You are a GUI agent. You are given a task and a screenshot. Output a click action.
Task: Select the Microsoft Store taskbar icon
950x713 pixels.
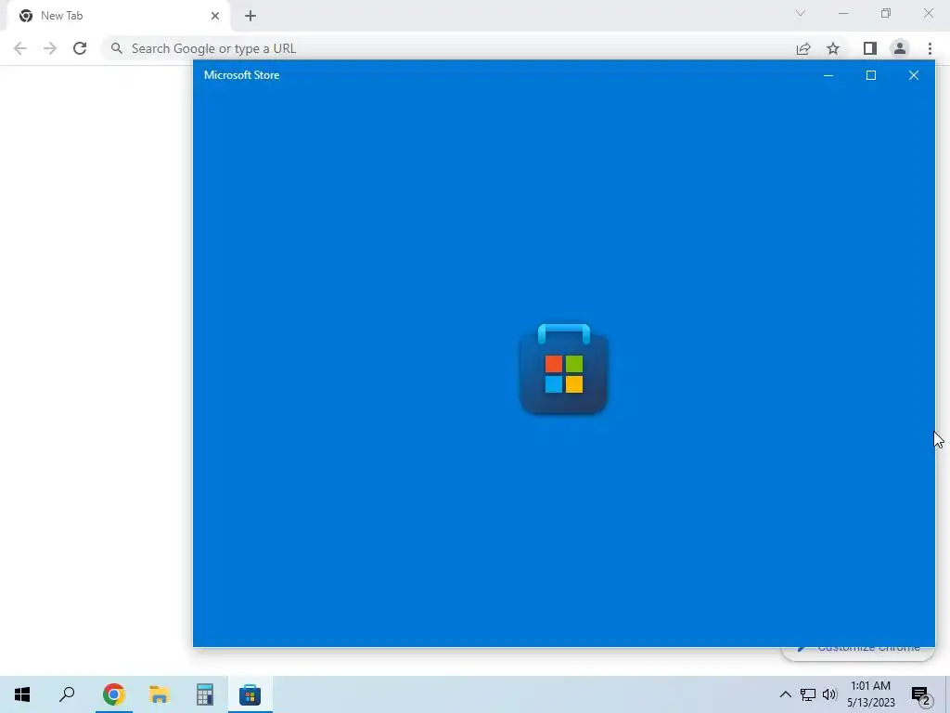[x=250, y=694]
